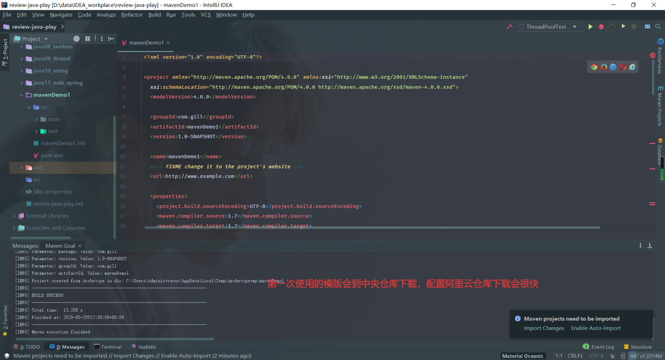
Task: Open pom.xml preview in Internet Explorer
Action: point(632,67)
